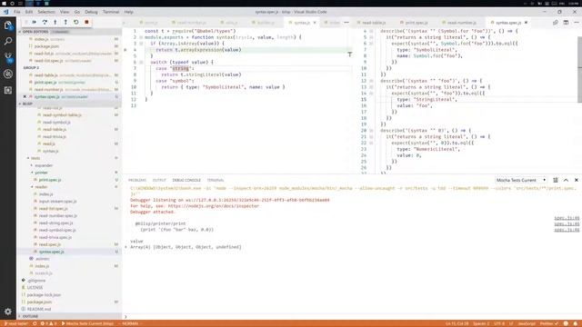Open the nodejs.org inspector docs link

coord(214,206)
